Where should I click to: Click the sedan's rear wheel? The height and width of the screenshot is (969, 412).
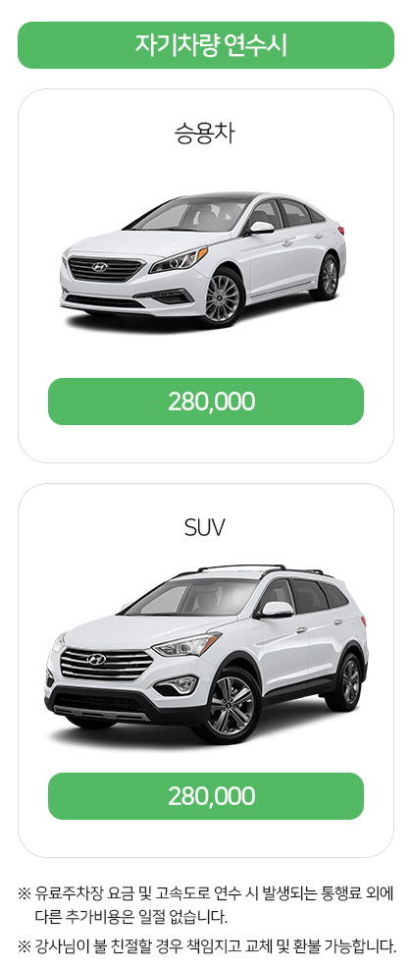pos(328,277)
